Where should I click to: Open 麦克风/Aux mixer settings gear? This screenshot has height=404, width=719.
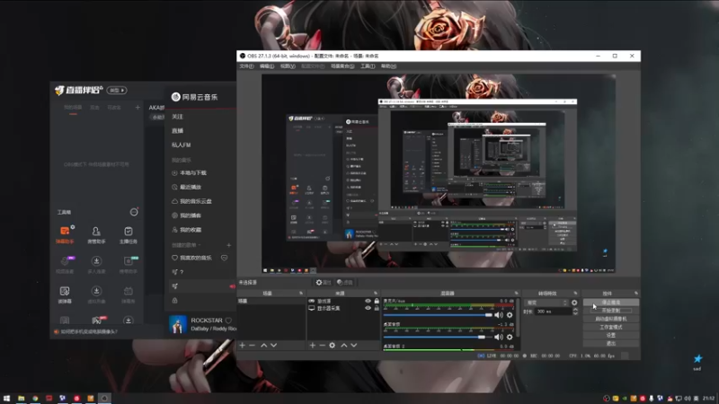tap(510, 315)
